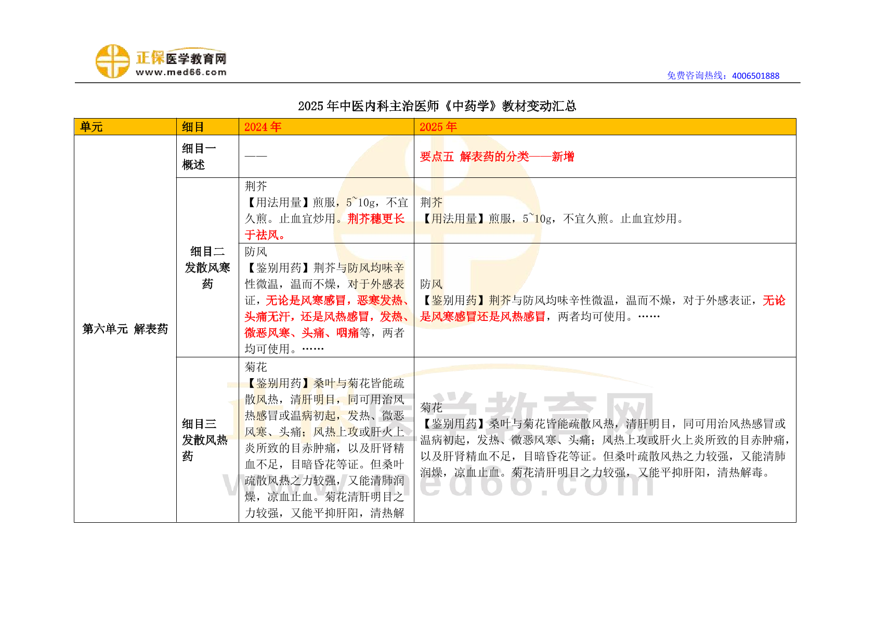
Task: Click the 细目三 发散风热药 cell
Action: tap(205, 440)
